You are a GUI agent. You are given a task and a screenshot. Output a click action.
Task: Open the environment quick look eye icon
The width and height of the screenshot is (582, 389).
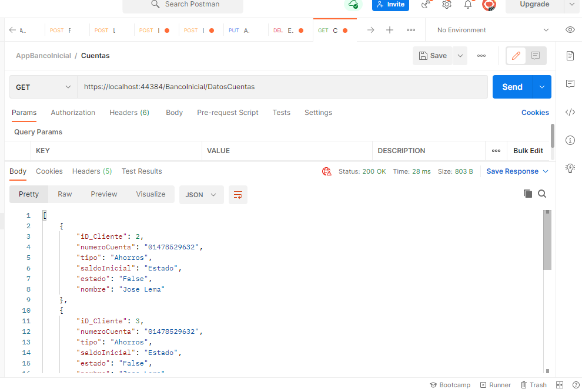pos(570,30)
